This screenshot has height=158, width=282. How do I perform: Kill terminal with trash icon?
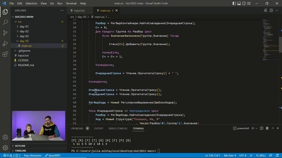pos(267,128)
